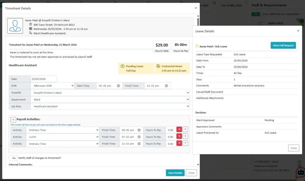Open the Department dropdown showing Ward

coord(110,99)
